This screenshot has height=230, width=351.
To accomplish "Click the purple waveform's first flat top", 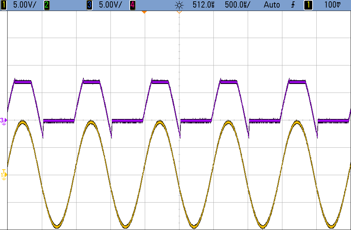I will click(x=23, y=82).
